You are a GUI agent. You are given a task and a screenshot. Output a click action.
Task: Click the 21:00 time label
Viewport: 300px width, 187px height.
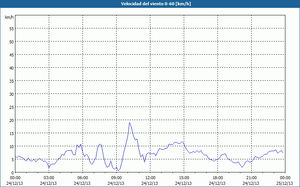point(251,178)
